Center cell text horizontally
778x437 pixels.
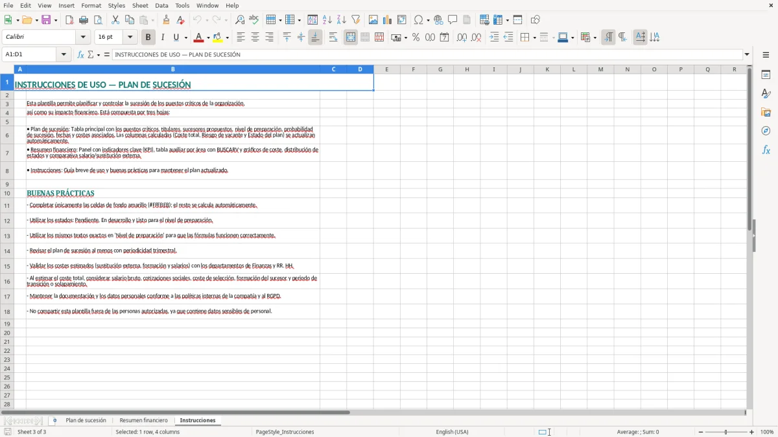click(255, 38)
